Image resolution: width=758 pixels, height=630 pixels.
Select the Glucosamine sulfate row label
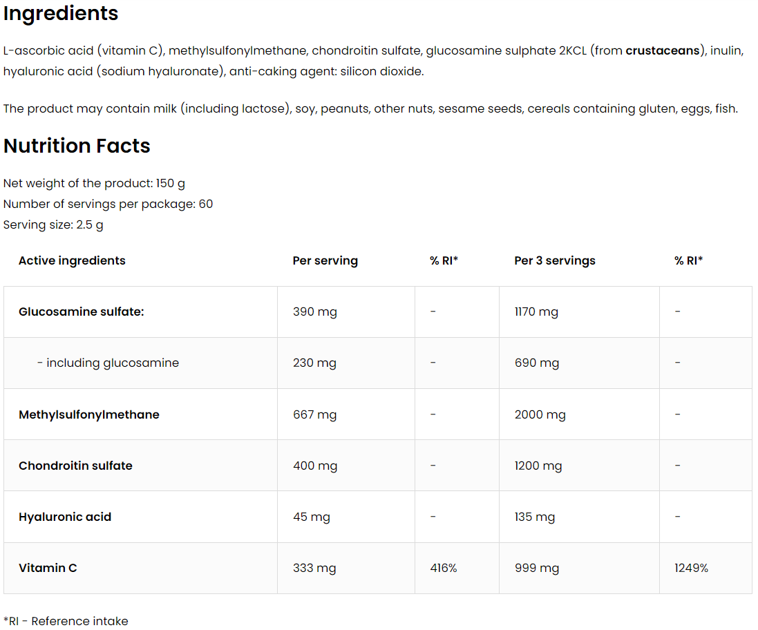[x=82, y=312]
